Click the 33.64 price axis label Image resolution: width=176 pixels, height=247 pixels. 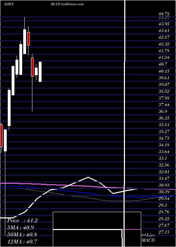tap(164, 152)
